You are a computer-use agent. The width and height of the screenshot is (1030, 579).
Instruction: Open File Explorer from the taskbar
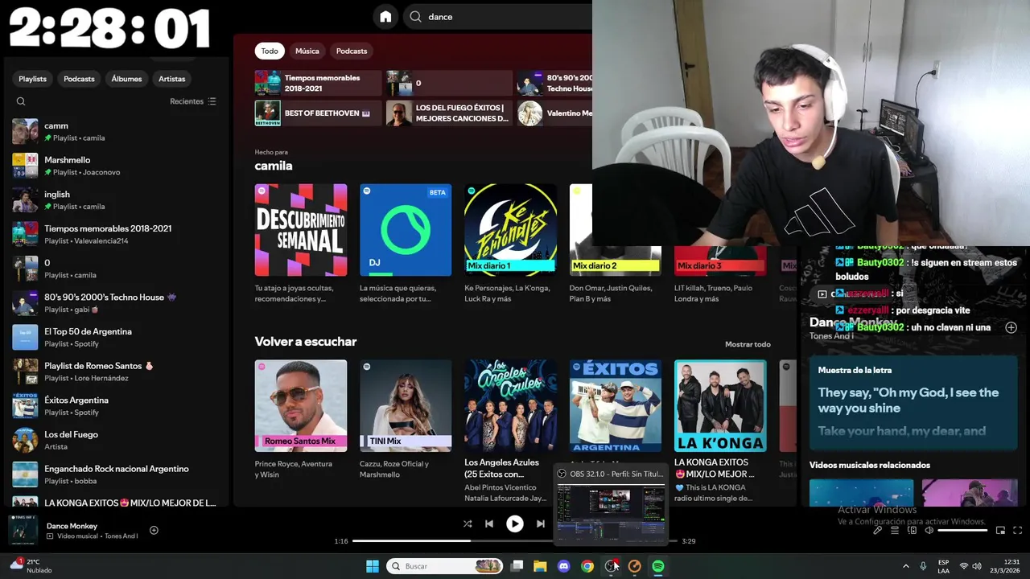point(540,566)
